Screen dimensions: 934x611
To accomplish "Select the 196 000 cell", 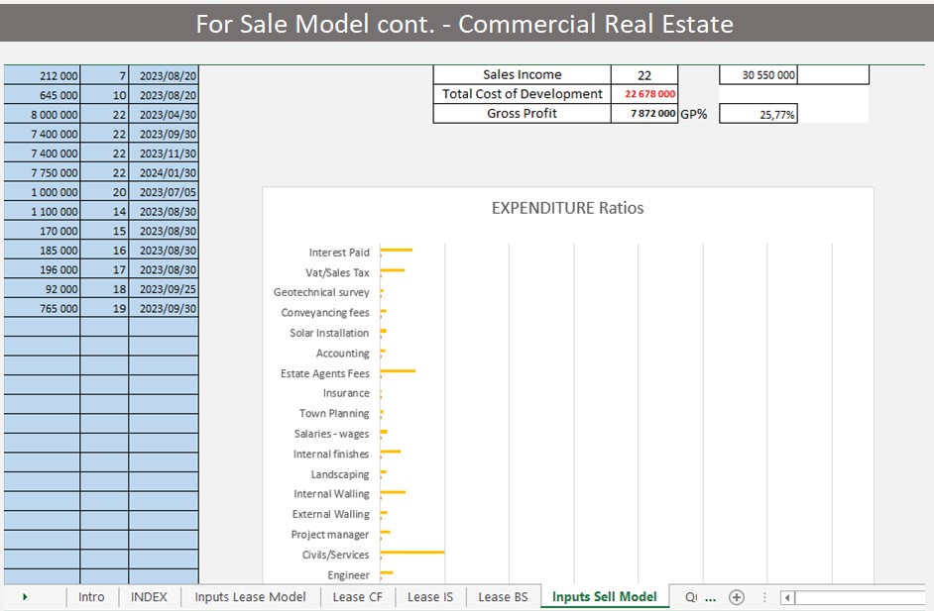I will coord(42,269).
